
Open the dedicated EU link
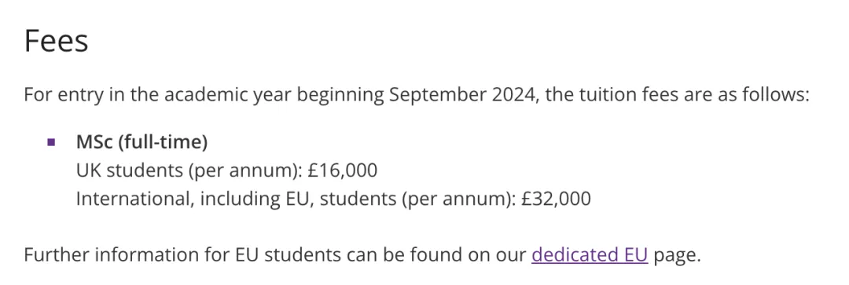590,254
